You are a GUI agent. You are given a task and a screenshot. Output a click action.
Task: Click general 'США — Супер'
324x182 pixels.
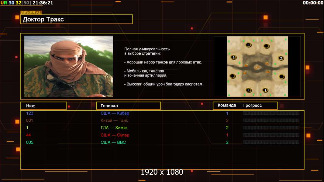(x=115, y=135)
